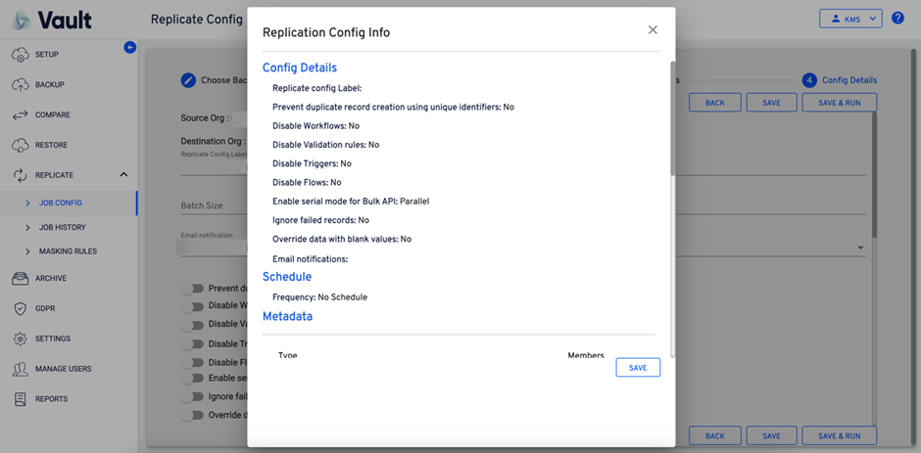
Task: Open the blue help question mark
Action: point(897,19)
